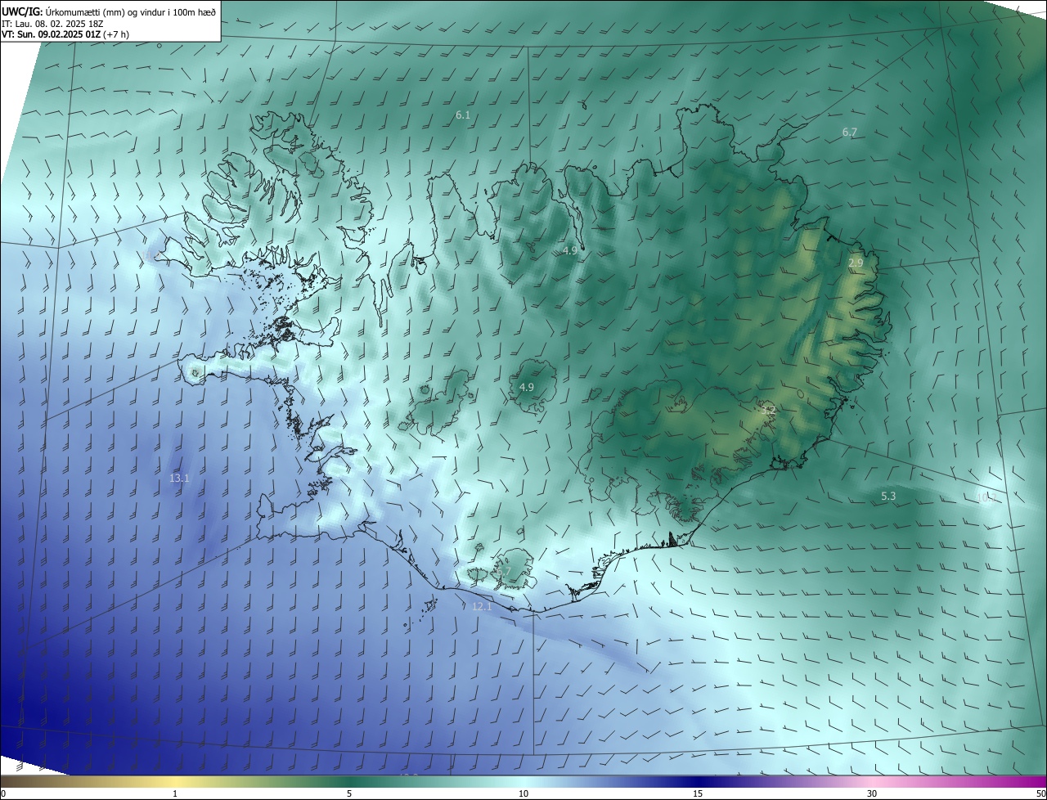Click the 0 tick label on the color scale

pyautogui.click(x=3, y=793)
